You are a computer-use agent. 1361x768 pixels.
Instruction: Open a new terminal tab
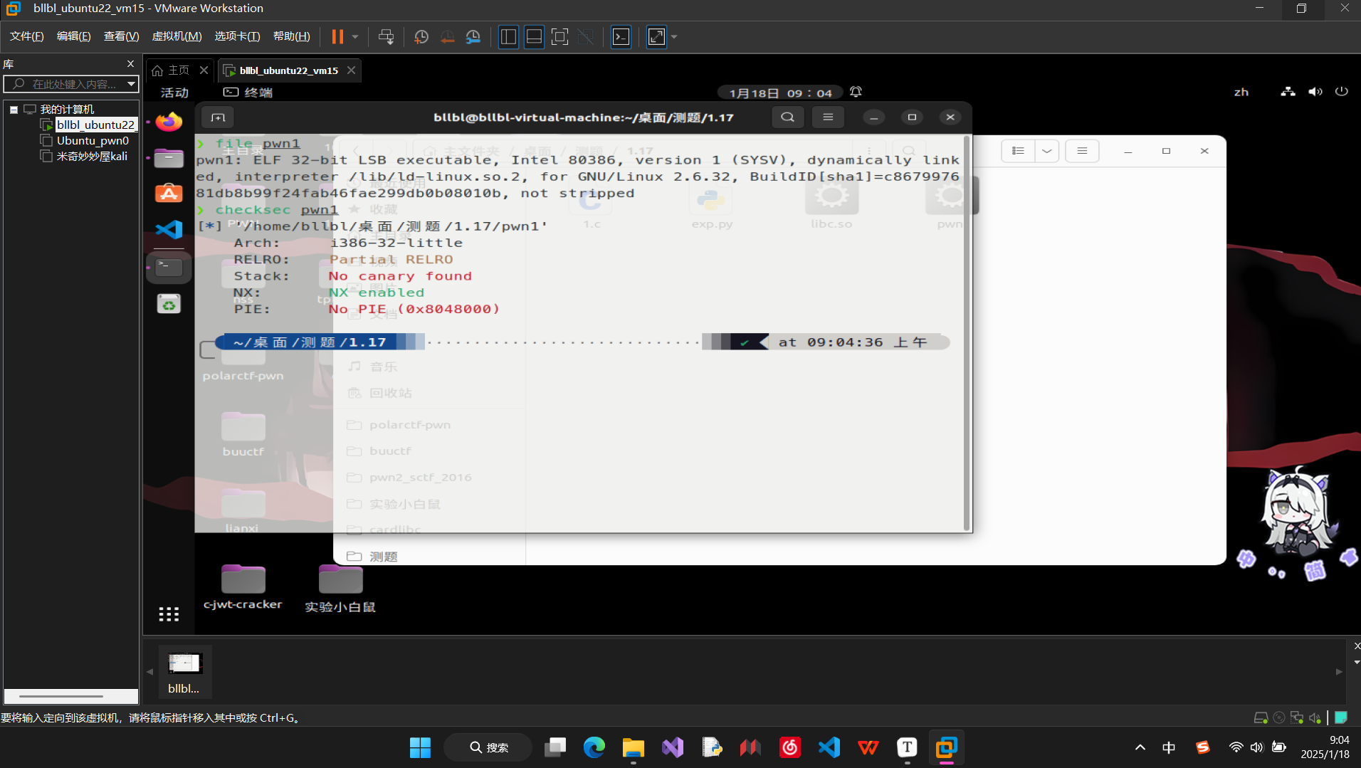[x=218, y=117]
